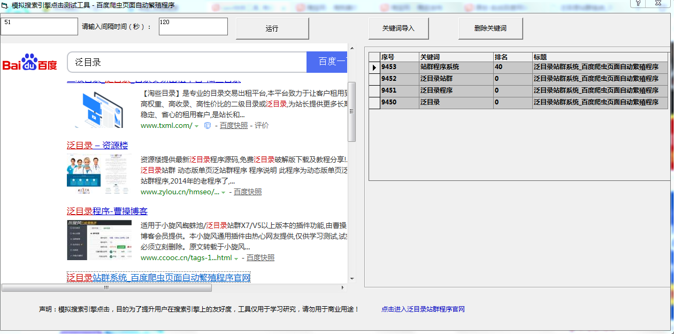The height and width of the screenshot is (334, 674).
Task: Click the title cell in row 9452
Action: (x=600, y=79)
